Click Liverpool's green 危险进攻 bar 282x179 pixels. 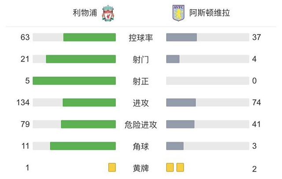[x=88, y=124]
